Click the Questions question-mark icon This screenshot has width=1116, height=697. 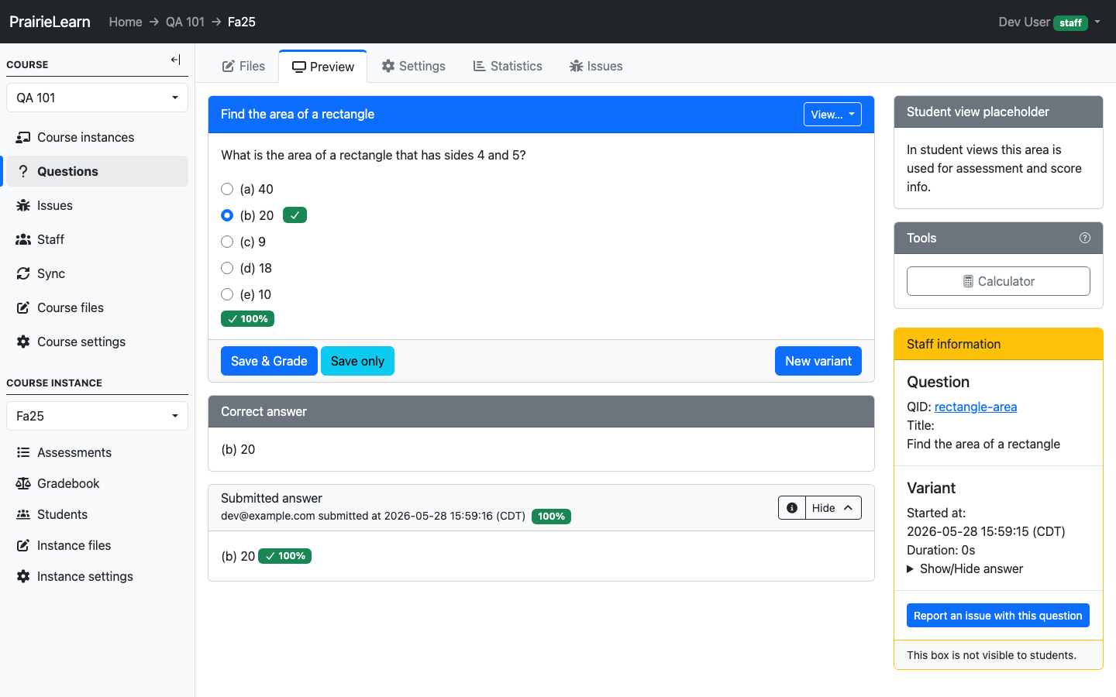click(x=23, y=171)
